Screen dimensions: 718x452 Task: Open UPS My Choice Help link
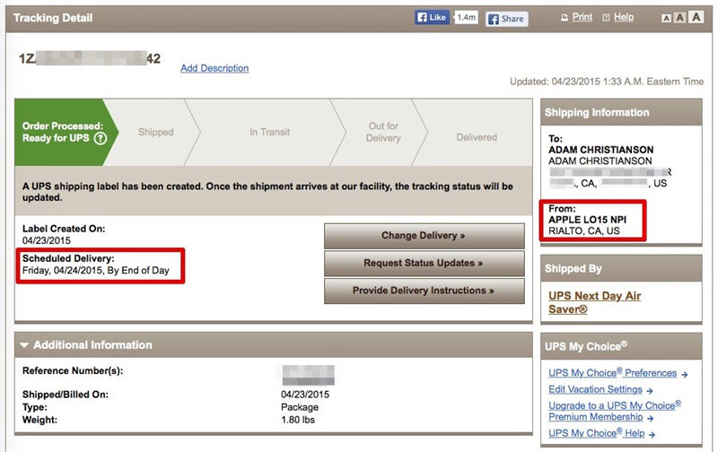[596, 433]
